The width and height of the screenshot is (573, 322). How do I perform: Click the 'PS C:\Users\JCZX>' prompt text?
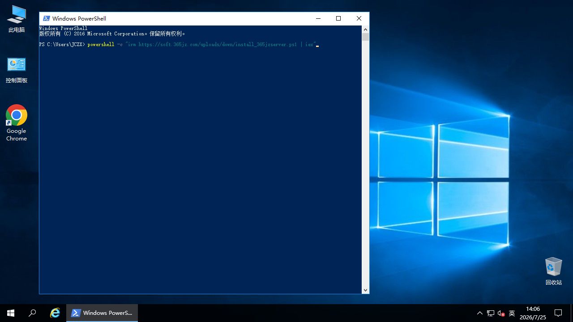coord(62,45)
